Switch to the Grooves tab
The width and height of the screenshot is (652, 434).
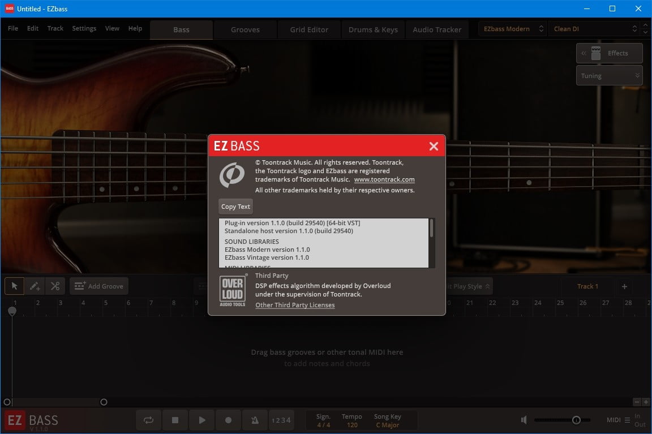point(245,29)
